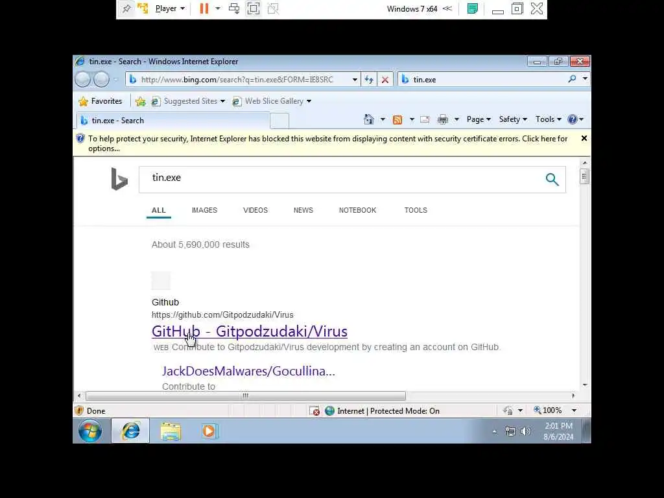Screen dimensions: 664x498
Task: Expand zoom level dropdown arrow in status bar
Action: (x=575, y=410)
